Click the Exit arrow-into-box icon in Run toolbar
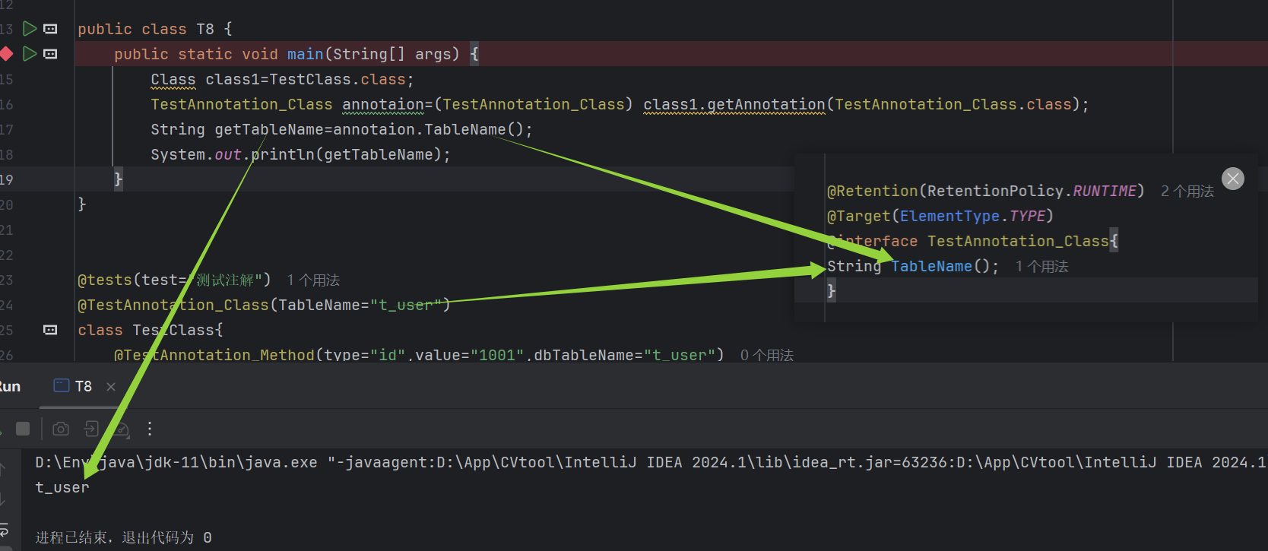Screen dimensions: 1268x551 coord(91,429)
